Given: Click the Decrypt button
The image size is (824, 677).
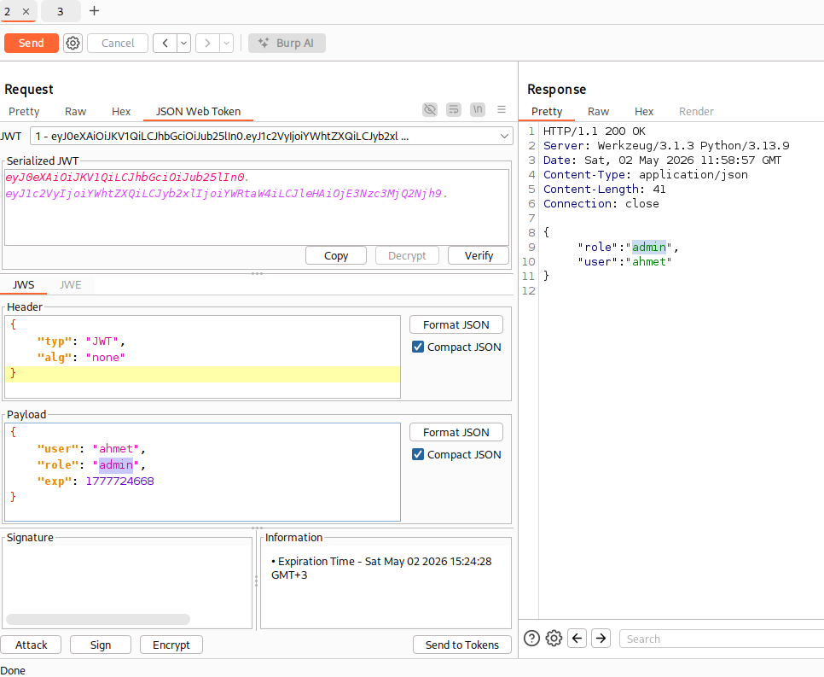Looking at the screenshot, I should (x=407, y=255).
